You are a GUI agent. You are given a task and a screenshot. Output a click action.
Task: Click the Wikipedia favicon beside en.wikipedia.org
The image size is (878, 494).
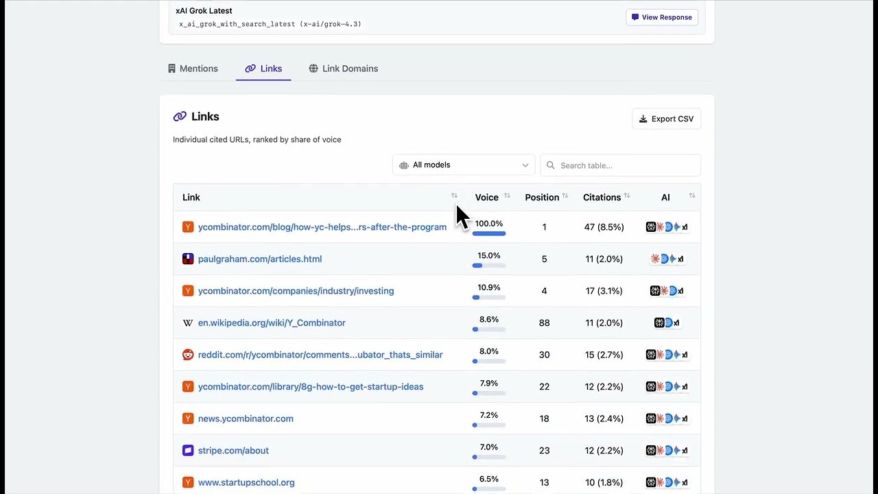coord(188,322)
